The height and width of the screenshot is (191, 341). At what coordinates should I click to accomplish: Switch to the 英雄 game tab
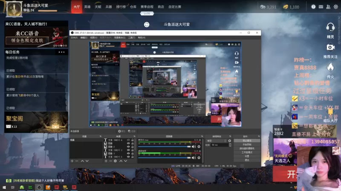(87, 7)
